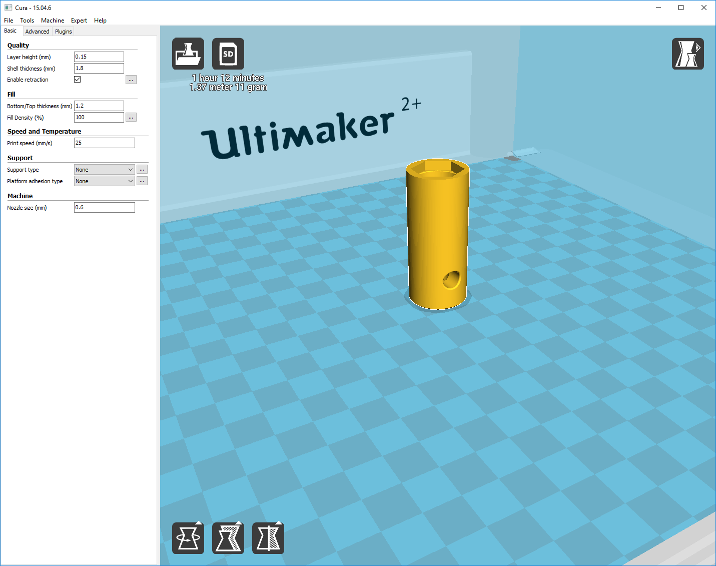716x566 pixels.
Task: Click the Print speed input field
Action: tap(105, 143)
